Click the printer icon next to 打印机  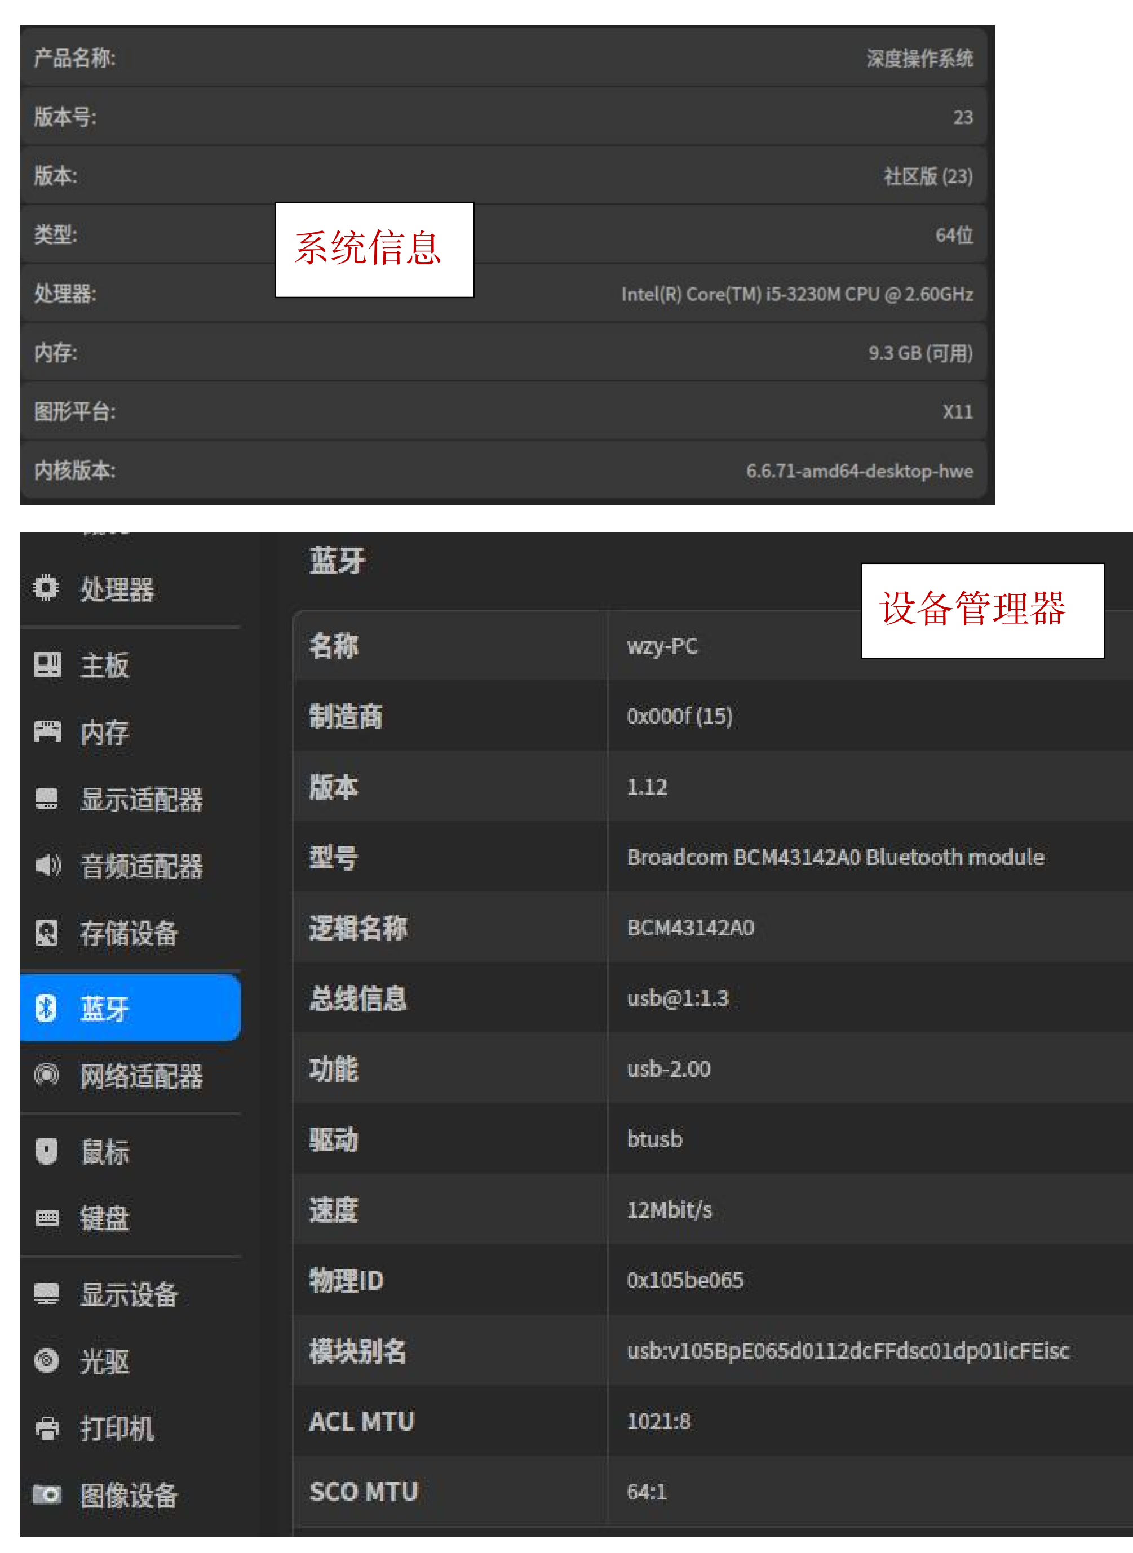[x=47, y=1427]
